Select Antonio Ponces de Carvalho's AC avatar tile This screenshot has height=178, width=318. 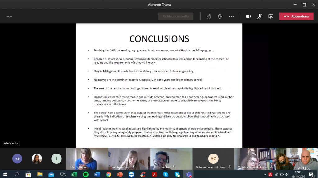(x=213, y=158)
